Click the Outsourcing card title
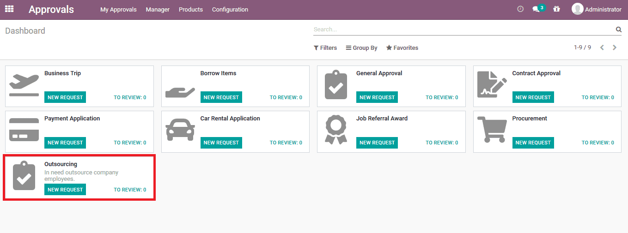Image resolution: width=628 pixels, height=233 pixels. [x=61, y=164]
